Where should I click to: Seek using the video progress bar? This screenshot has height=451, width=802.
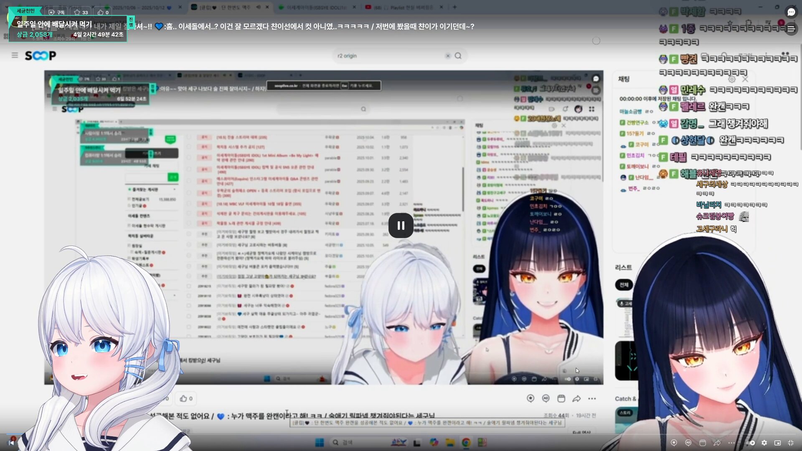[401, 433]
